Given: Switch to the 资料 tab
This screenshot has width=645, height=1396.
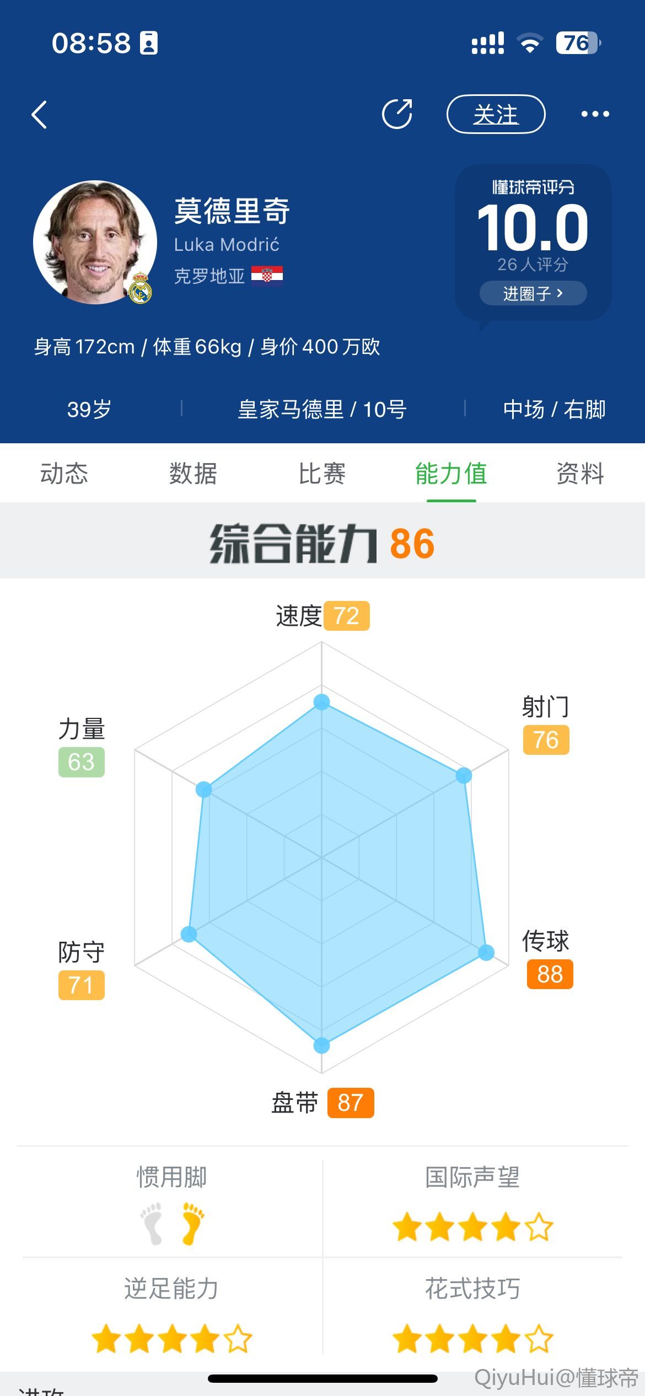Looking at the screenshot, I should [580, 474].
